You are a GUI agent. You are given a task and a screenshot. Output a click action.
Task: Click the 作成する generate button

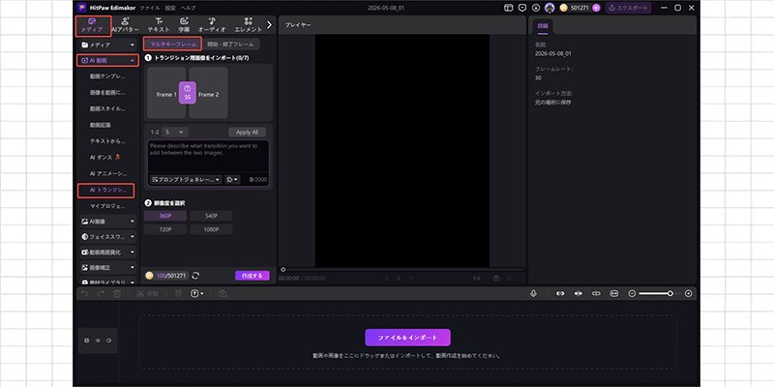[253, 276]
